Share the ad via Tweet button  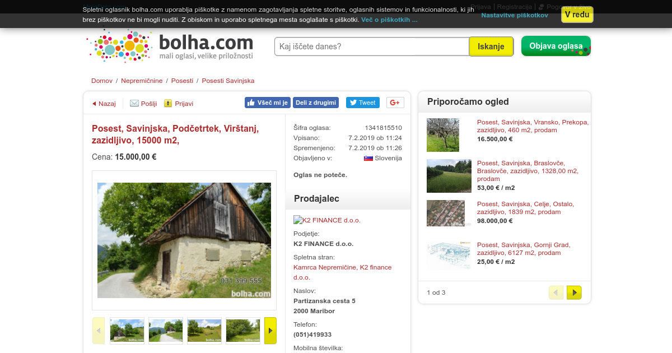(363, 103)
